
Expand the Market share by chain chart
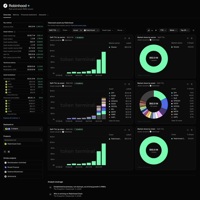188,130
